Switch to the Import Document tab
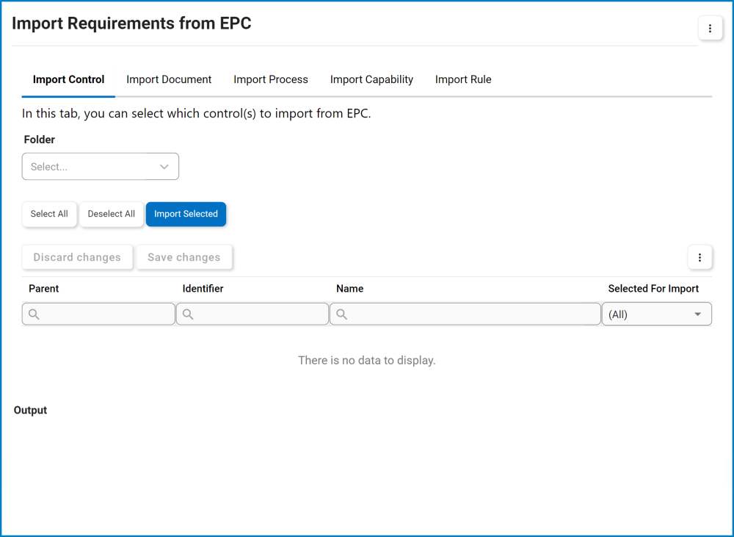The height and width of the screenshot is (537, 734). point(169,79)
